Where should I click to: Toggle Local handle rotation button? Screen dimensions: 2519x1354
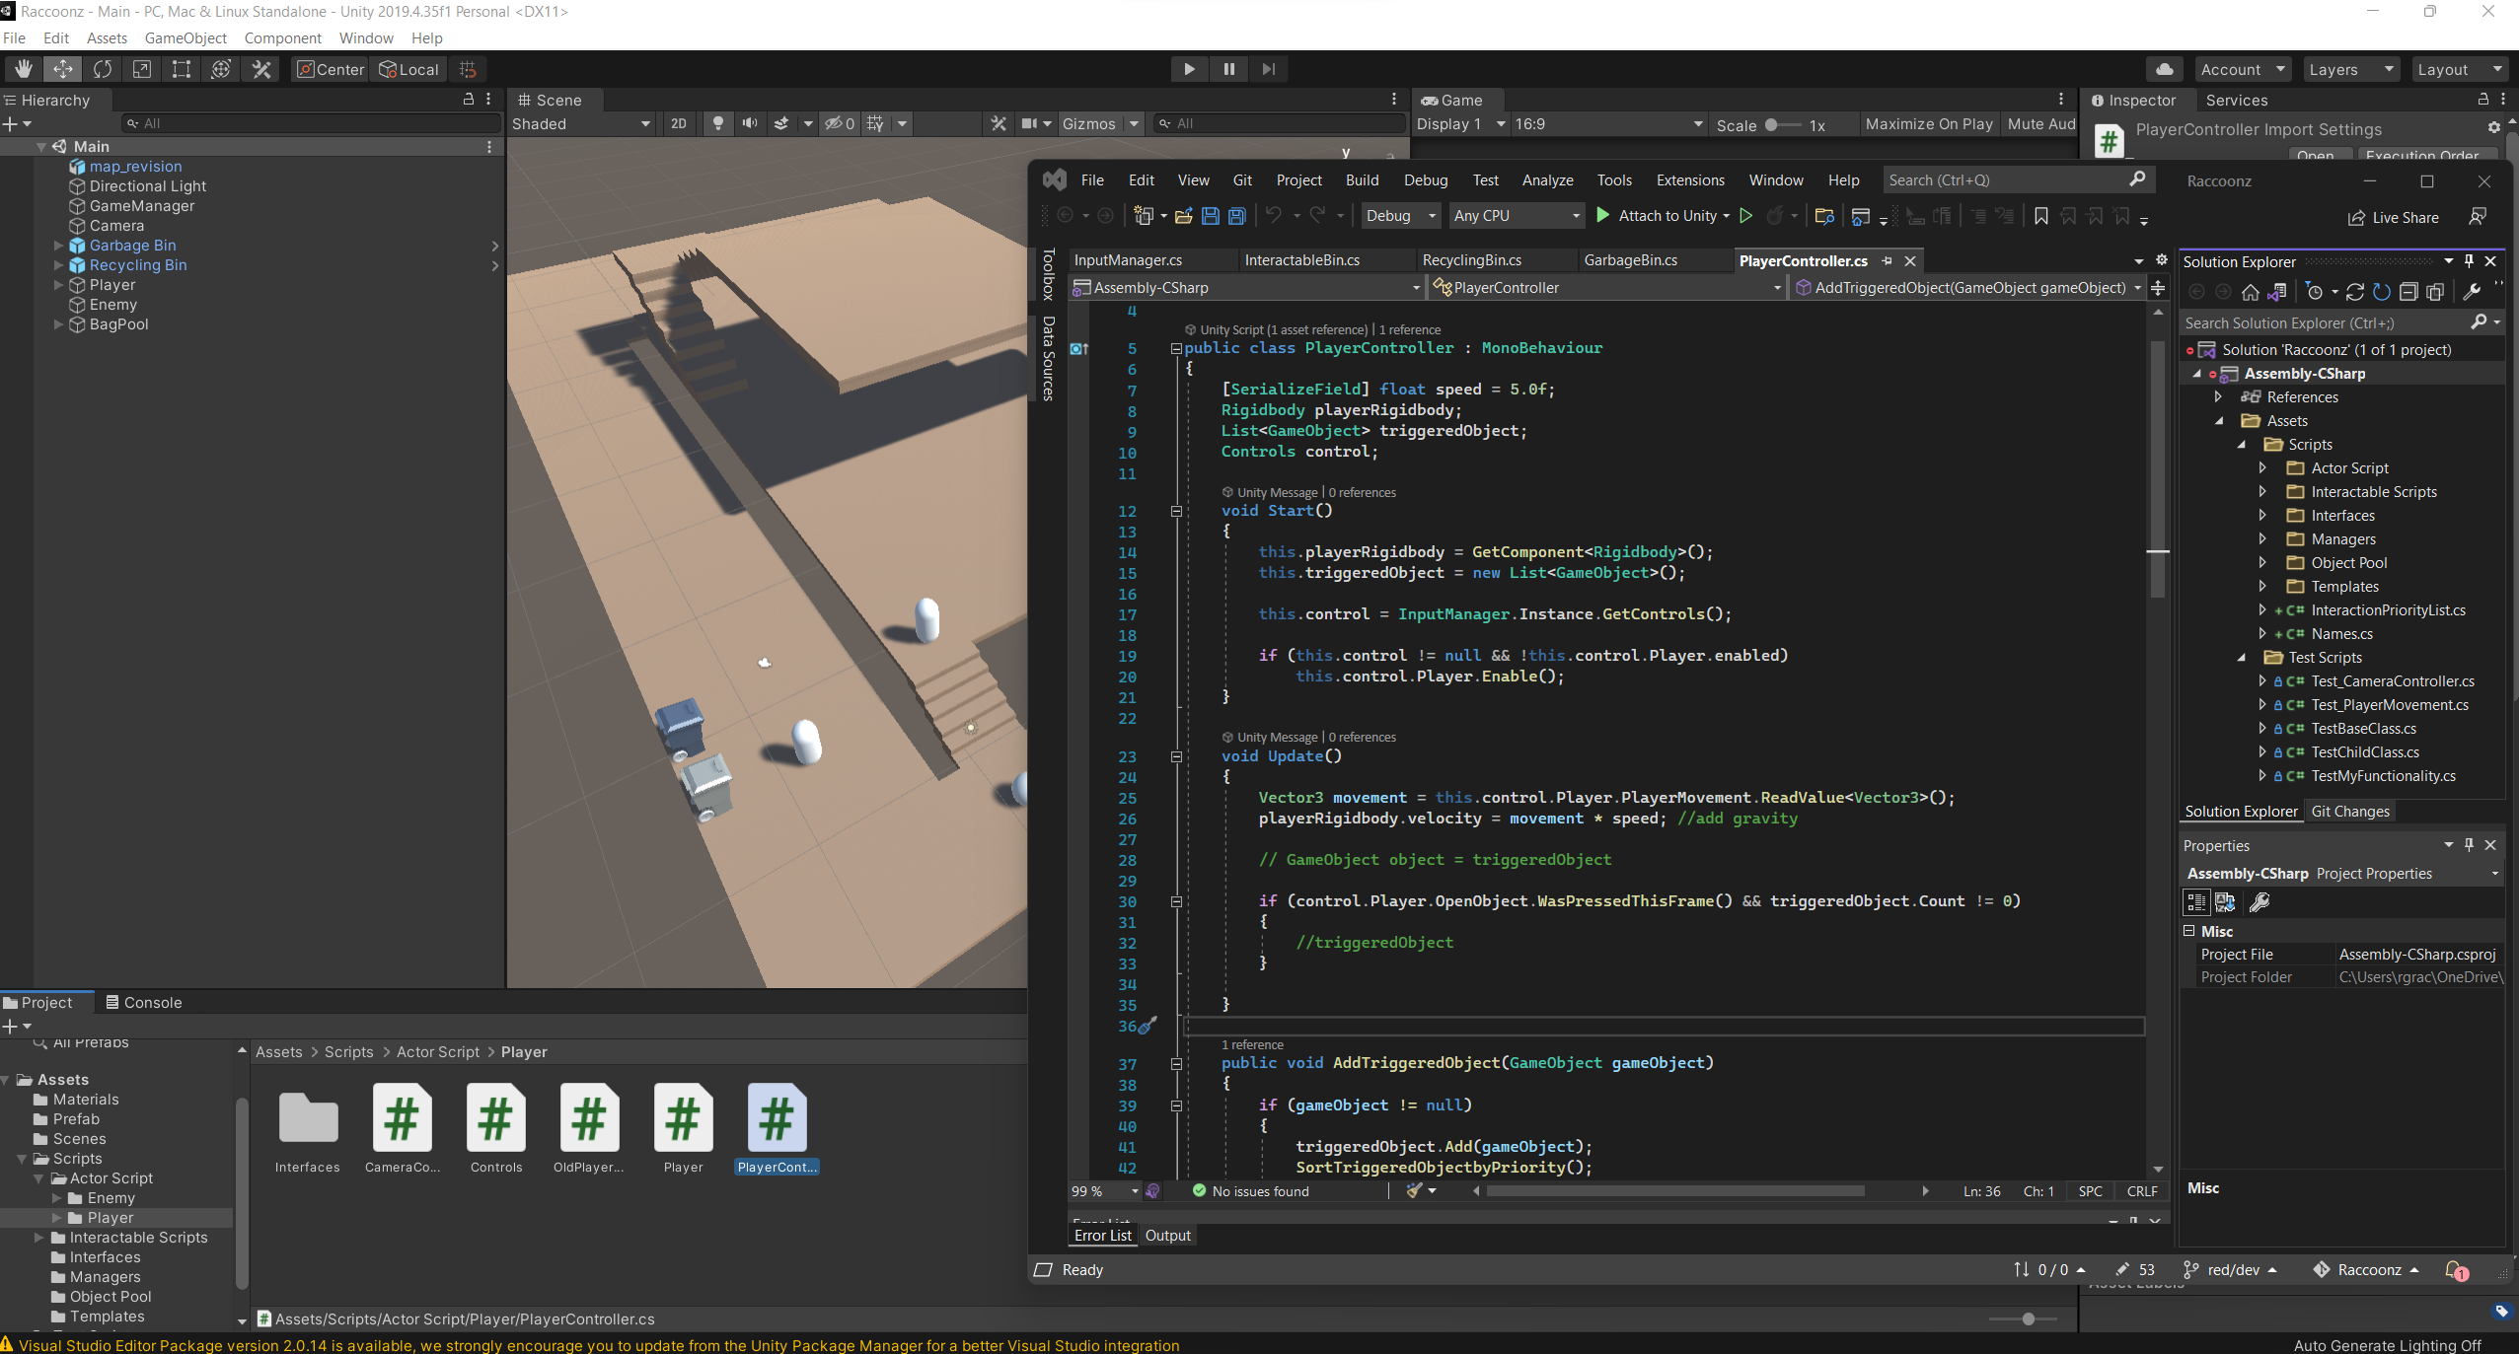pos(409,69)
